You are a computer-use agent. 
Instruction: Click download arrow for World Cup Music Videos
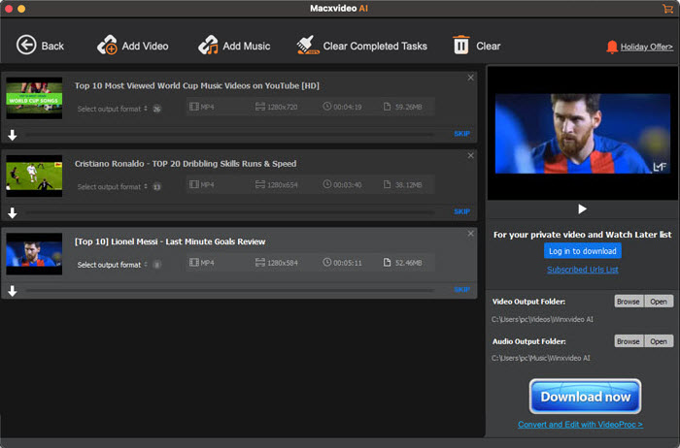tap(13, 135)
